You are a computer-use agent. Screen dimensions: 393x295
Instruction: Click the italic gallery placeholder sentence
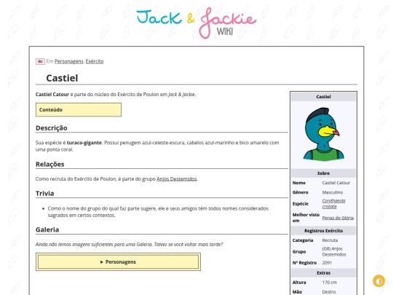tap(129, 244)
